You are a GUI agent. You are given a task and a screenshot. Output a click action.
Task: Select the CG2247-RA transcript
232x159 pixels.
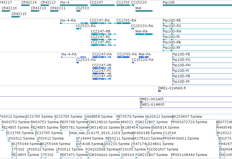(x=103, y=23)
